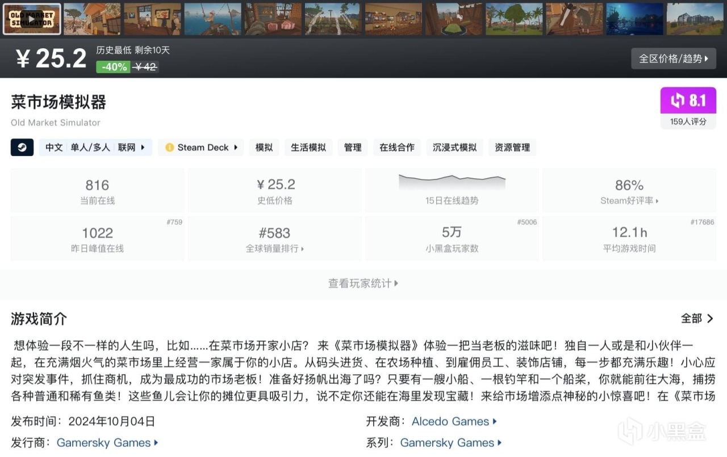The image size is (727, 457).
Task: Select the 资源管理 tag
Action: coord(512,148)
